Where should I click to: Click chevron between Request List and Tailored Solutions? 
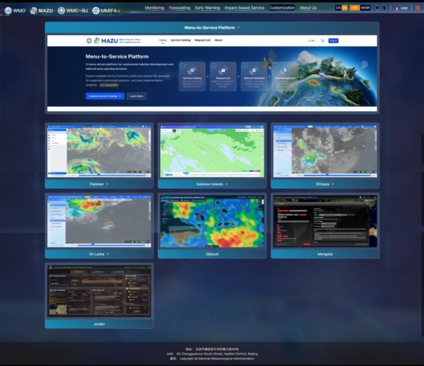tap(238, 77)
